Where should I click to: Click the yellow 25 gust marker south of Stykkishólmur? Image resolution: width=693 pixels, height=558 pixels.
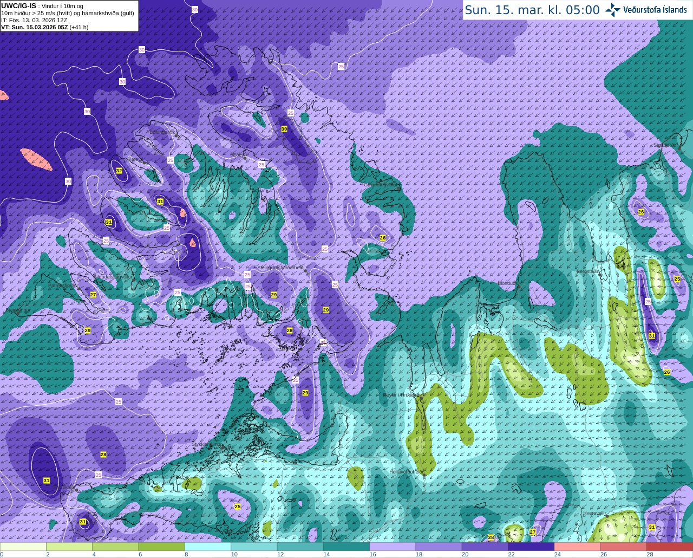[237, 507]
